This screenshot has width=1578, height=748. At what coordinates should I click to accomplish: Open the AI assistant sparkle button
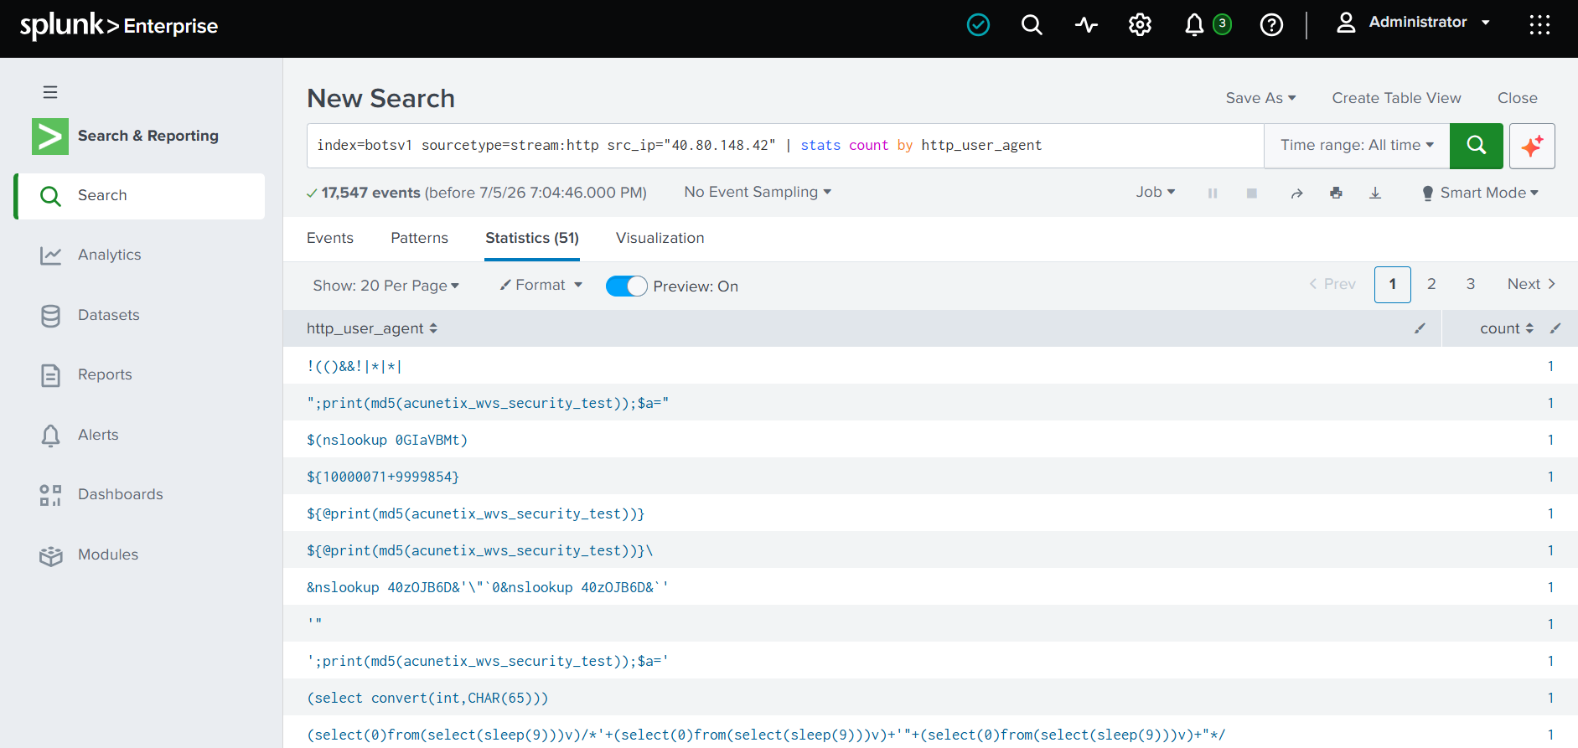click(x=1532, y=146)
